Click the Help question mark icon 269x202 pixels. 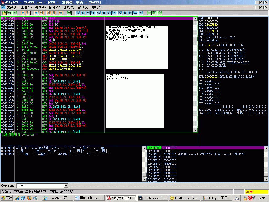(x=159, y=13)
